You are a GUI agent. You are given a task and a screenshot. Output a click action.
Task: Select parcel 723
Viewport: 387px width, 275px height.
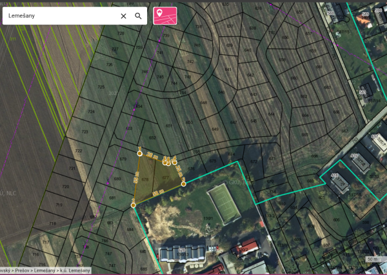click(84, 132)
